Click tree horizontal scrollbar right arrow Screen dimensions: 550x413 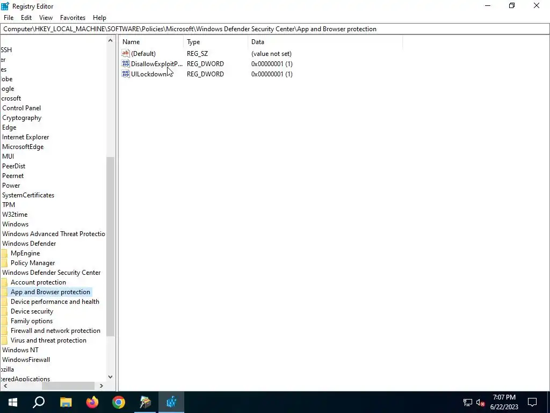[102, 386]
